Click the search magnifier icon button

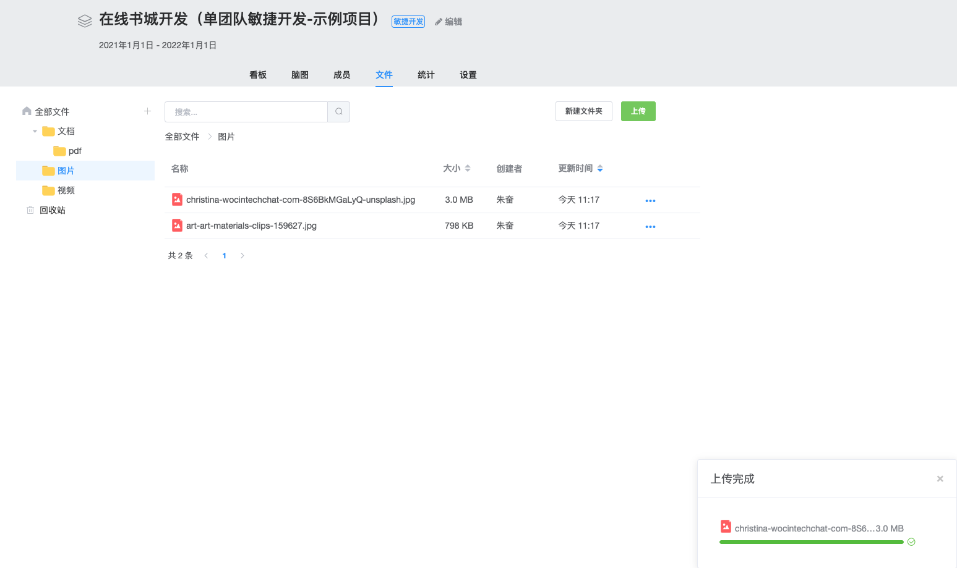(x=338, y=112)
